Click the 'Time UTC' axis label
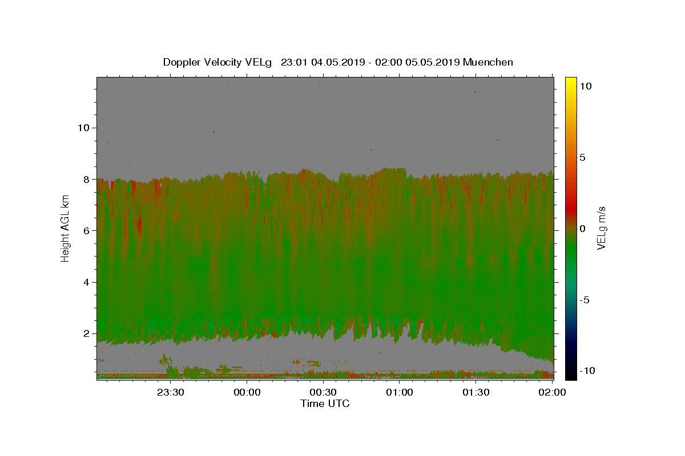 tap(325, 404)
